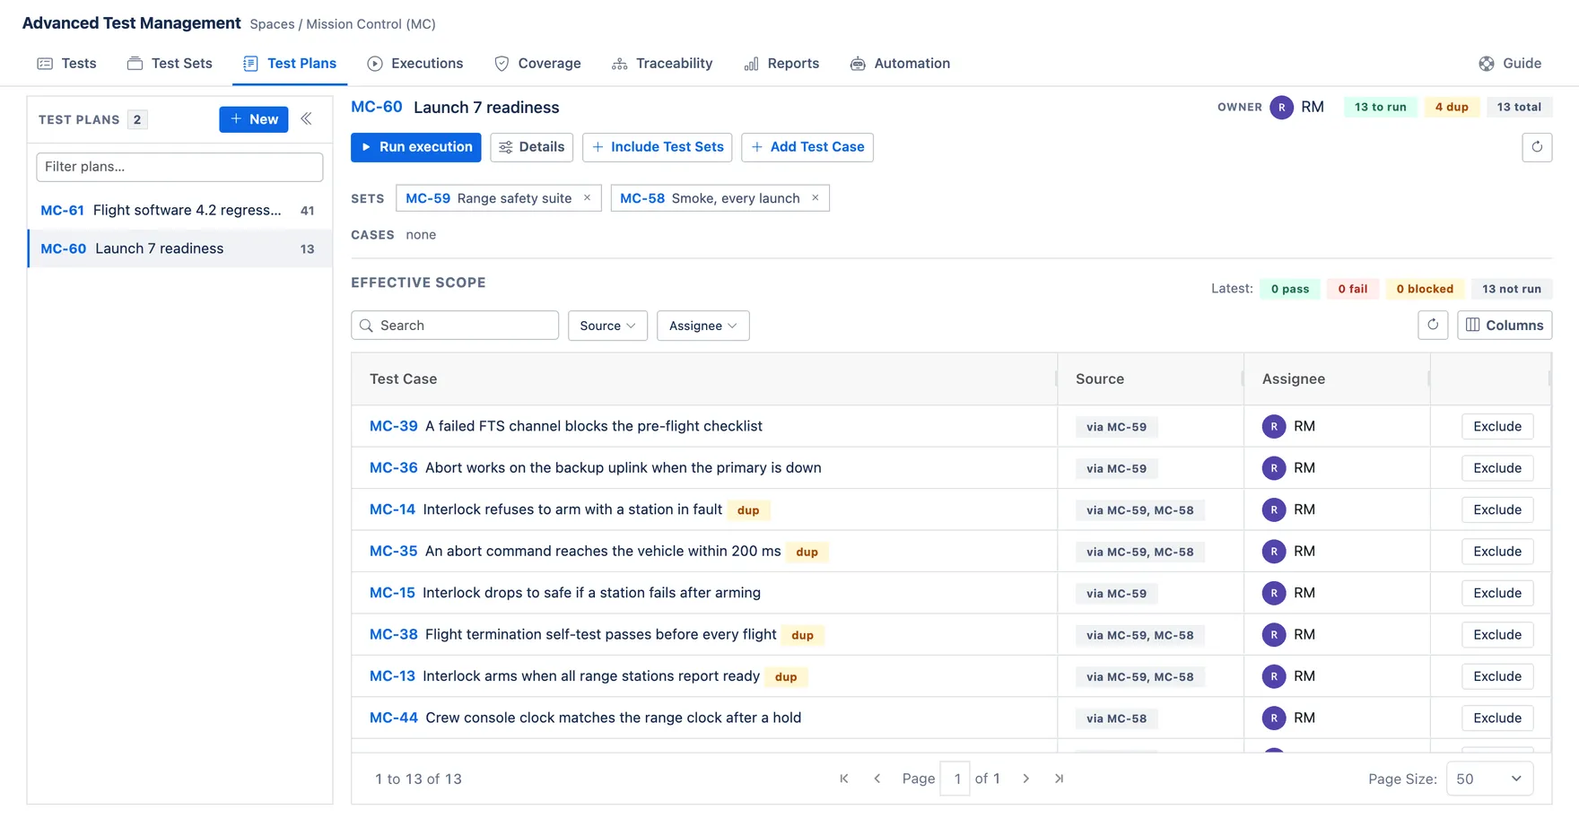Open the Automation tab

pos(900,64)
